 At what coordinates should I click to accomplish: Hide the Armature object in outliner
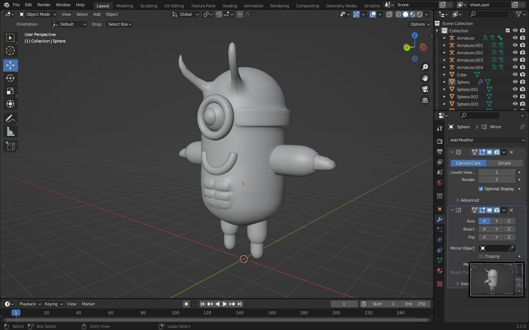(515, 38)
